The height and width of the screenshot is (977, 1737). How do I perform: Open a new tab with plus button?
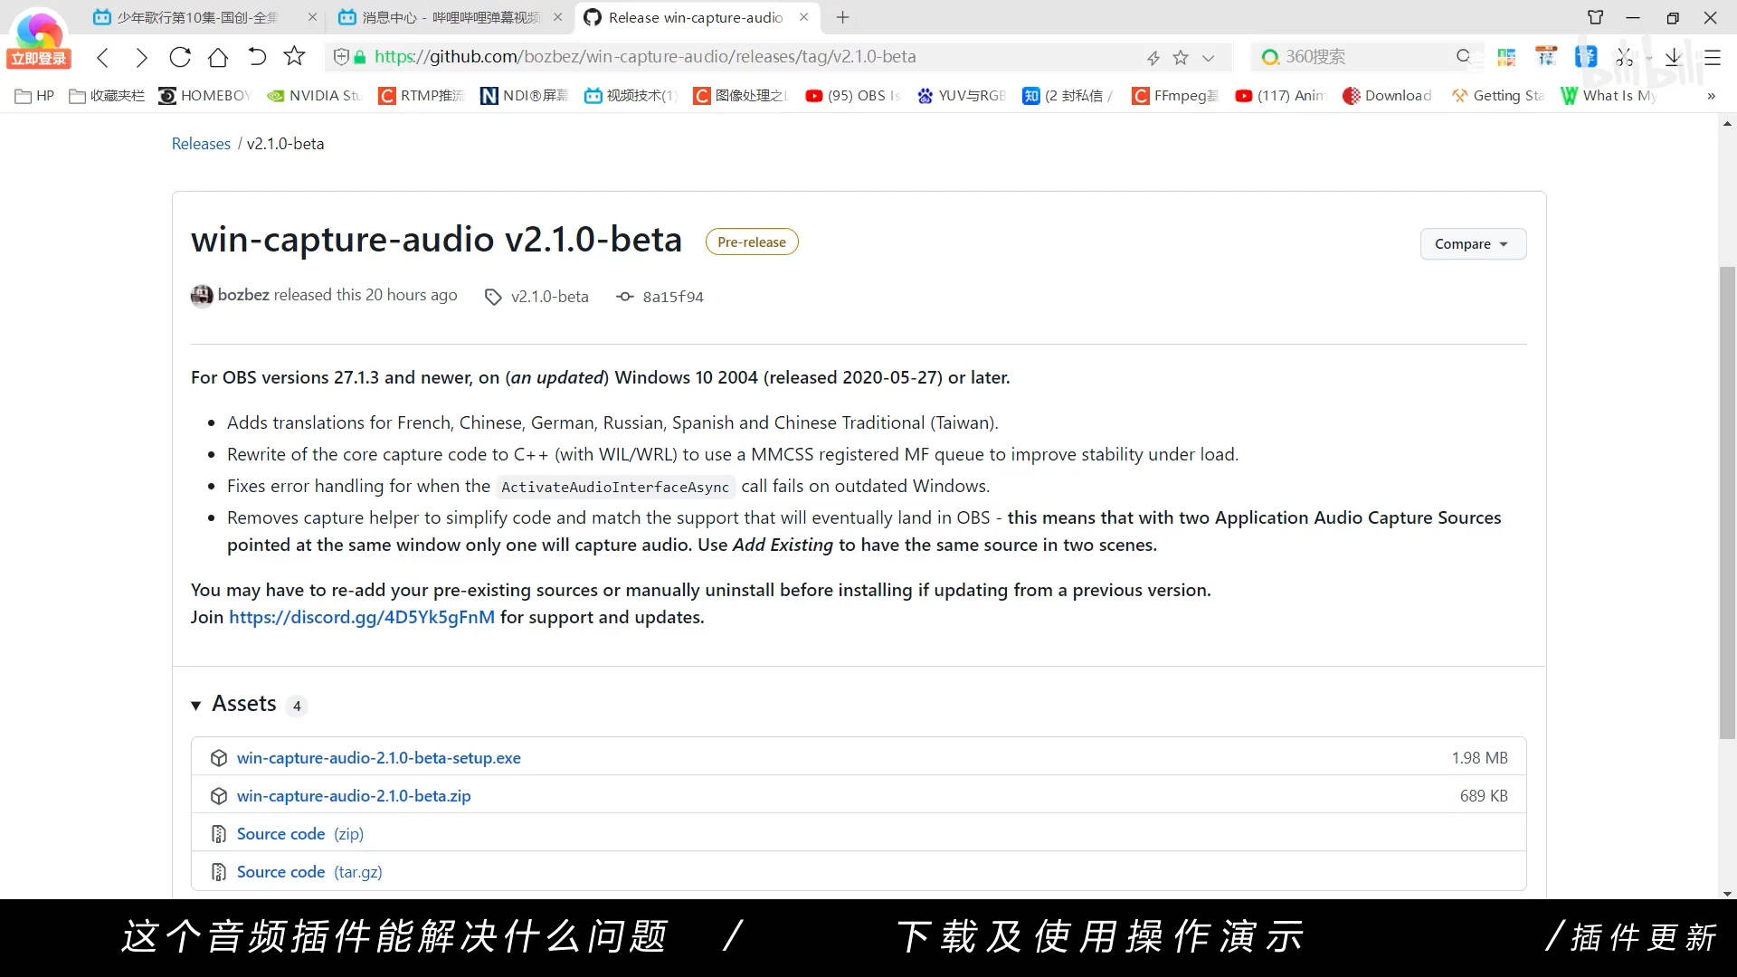point(842,17)
